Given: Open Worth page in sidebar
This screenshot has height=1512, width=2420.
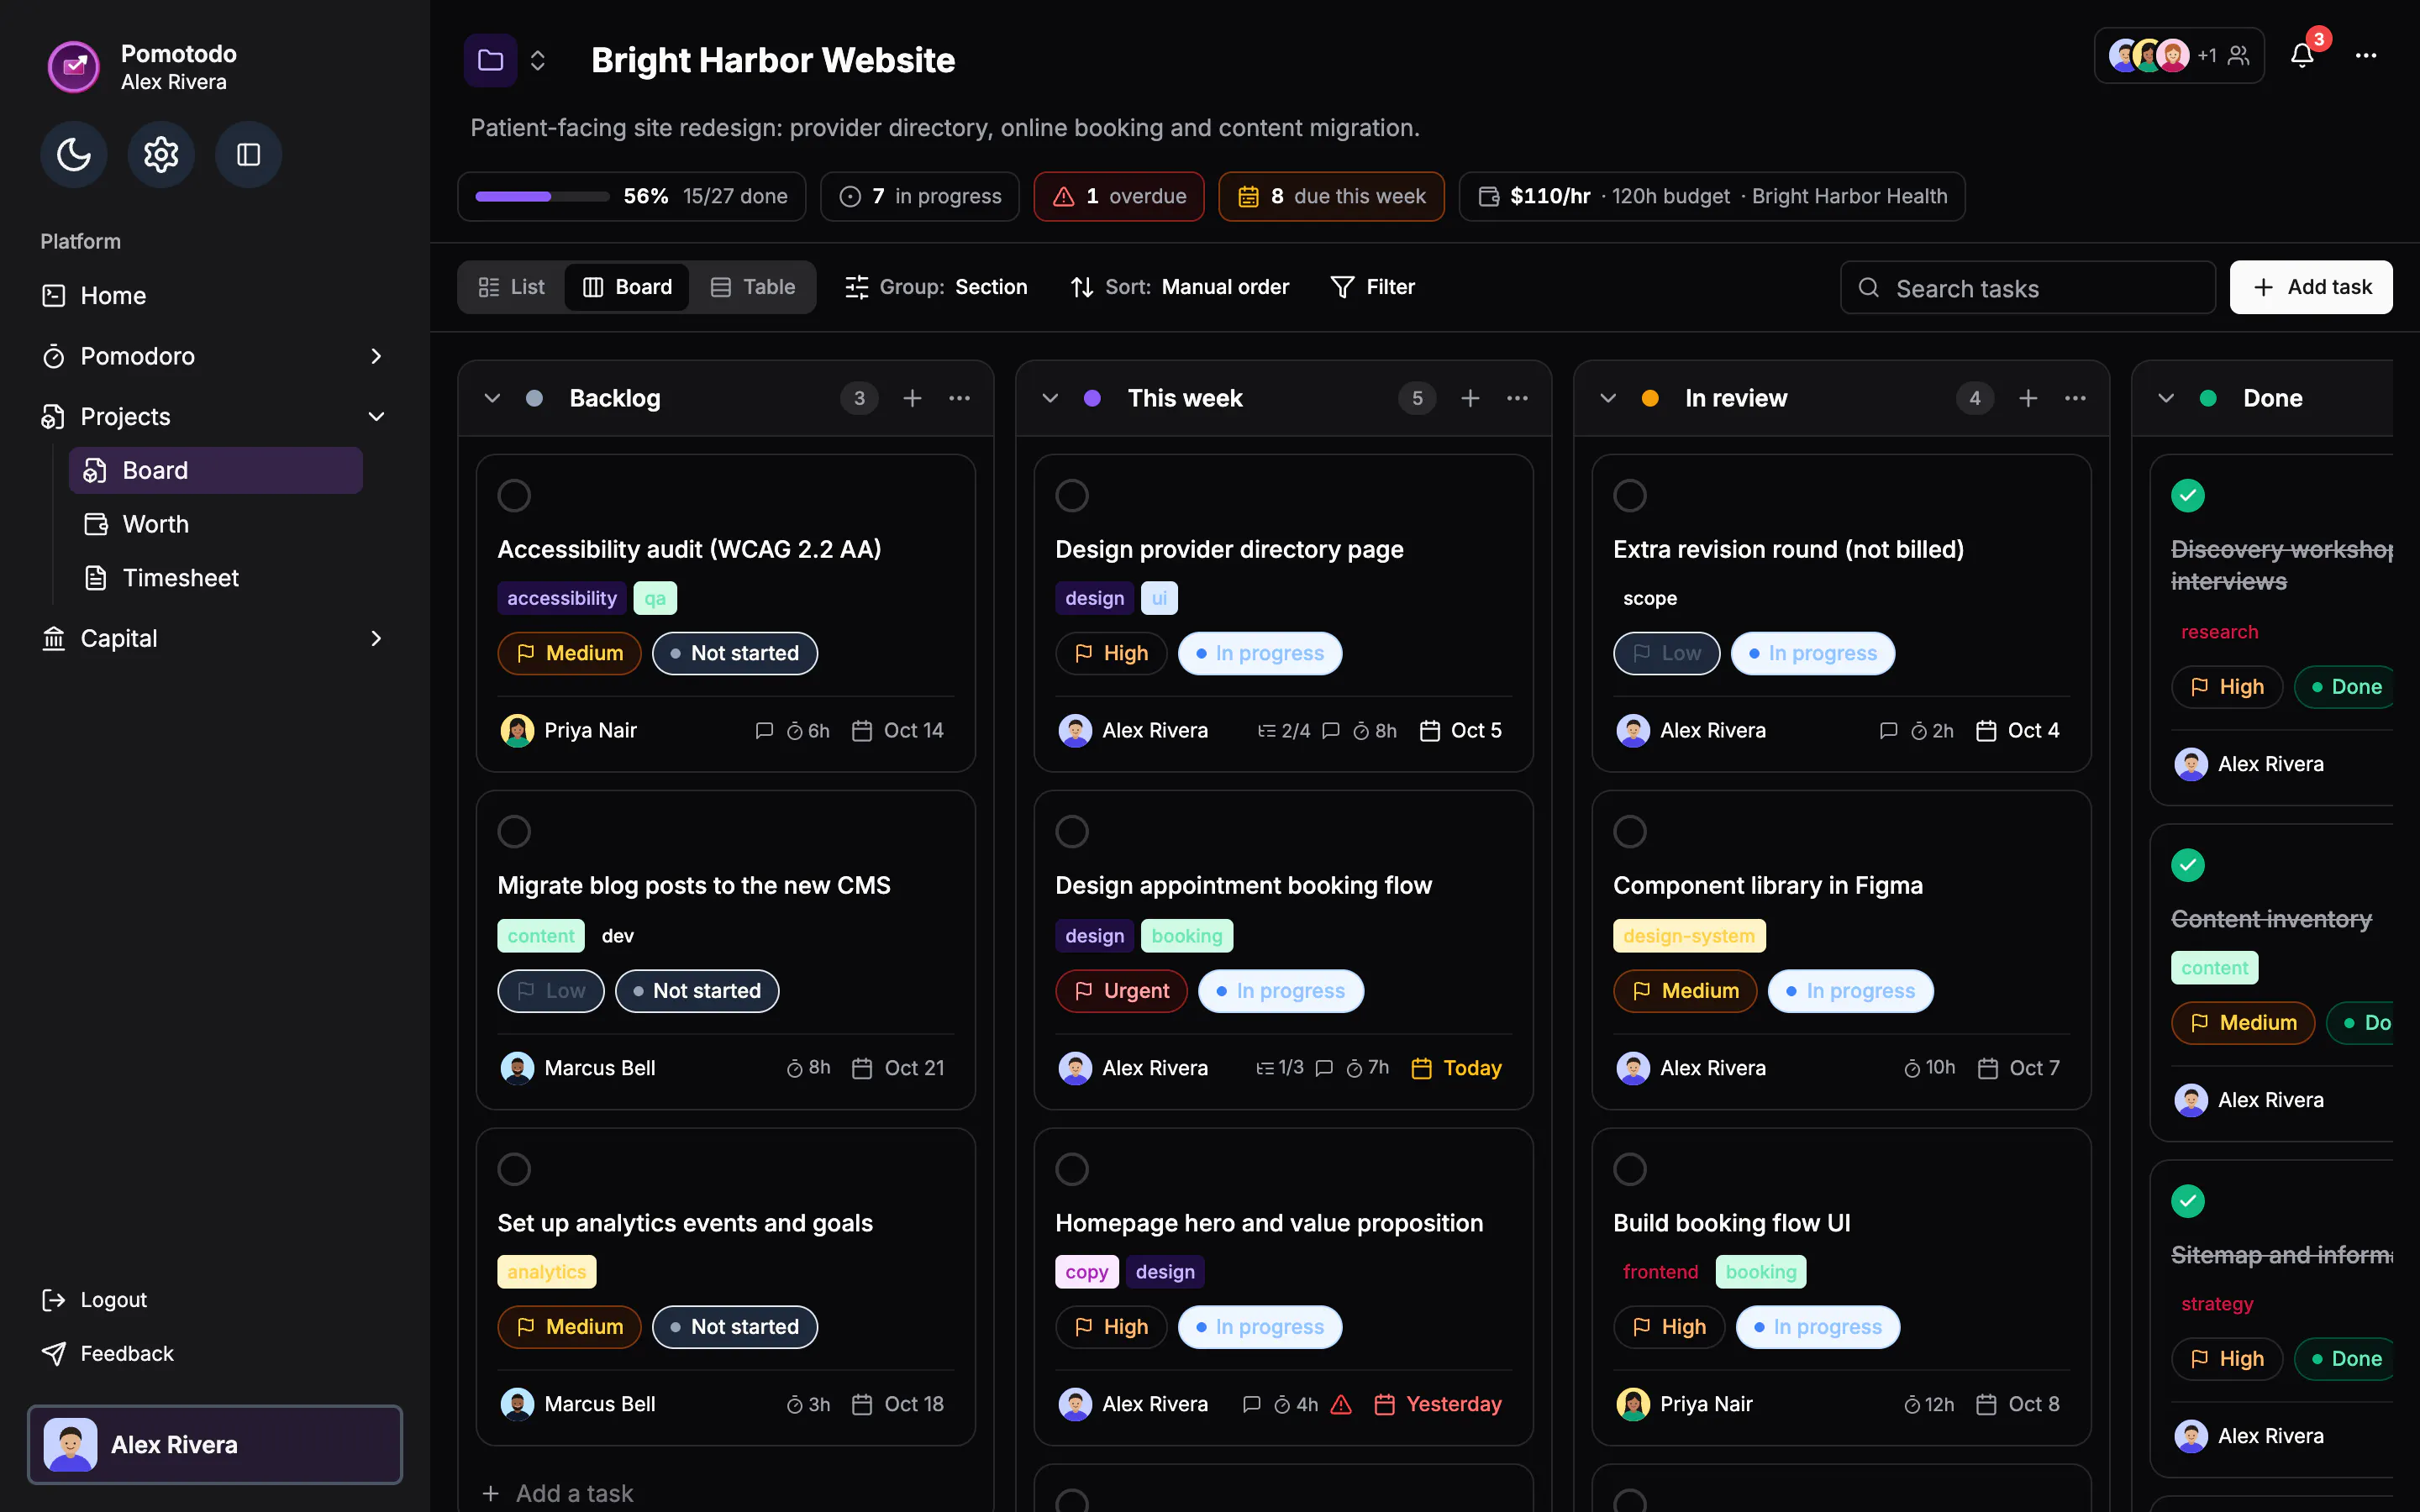Looking at the screenshot, I should (x=215, y=524).
